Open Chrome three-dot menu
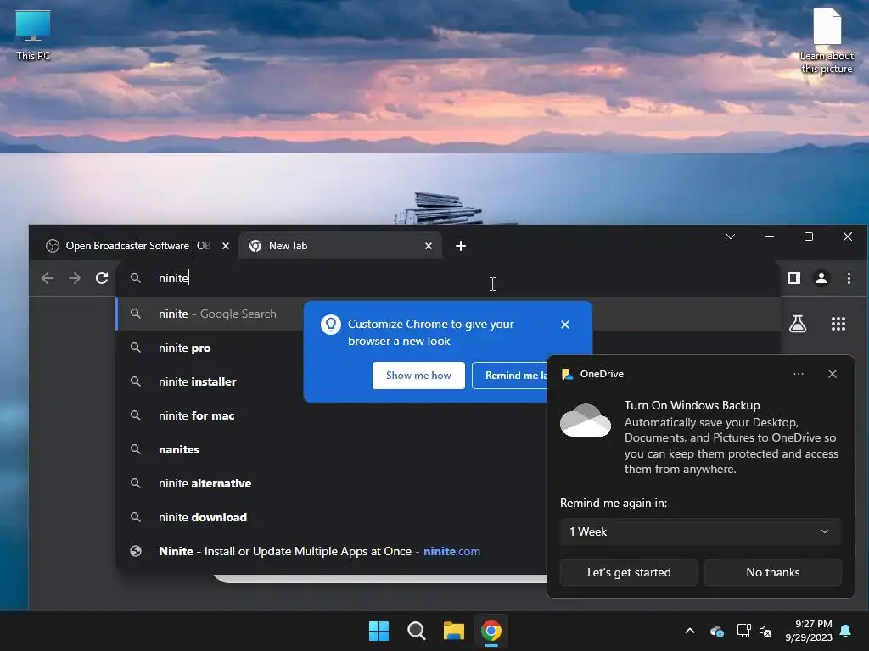The height and width of the screenshot is (651, 869). [849, 278]
